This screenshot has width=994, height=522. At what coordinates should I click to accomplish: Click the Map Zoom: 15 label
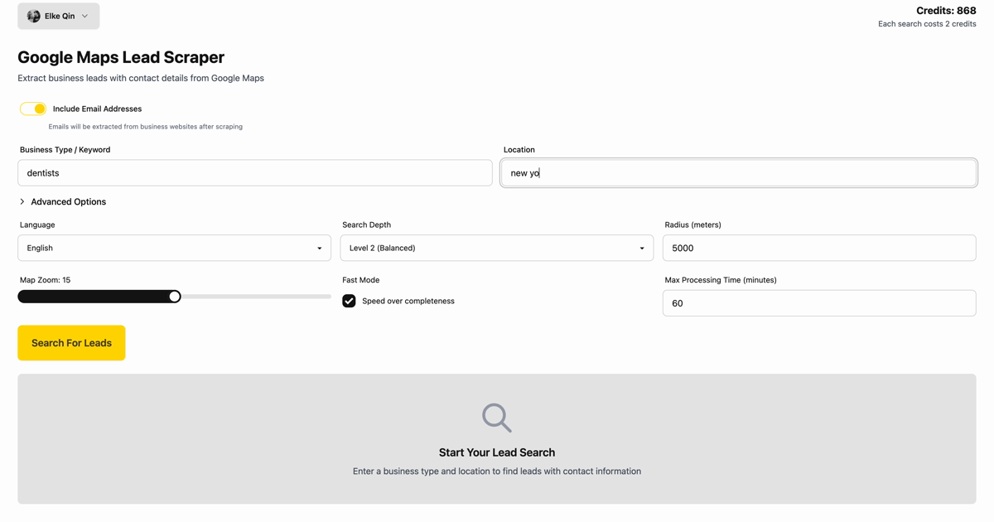(45, 280)
